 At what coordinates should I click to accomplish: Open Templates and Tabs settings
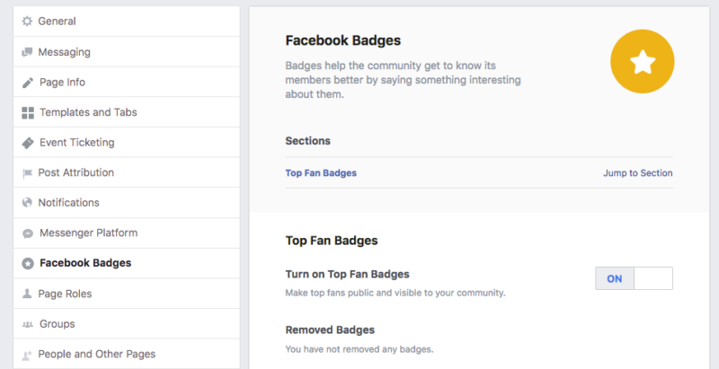[x=127, y=112]
